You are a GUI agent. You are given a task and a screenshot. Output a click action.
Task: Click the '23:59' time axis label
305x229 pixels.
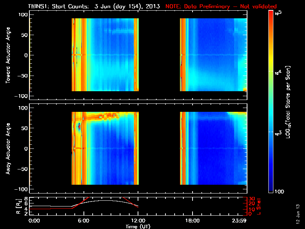[x=239, y=221]
